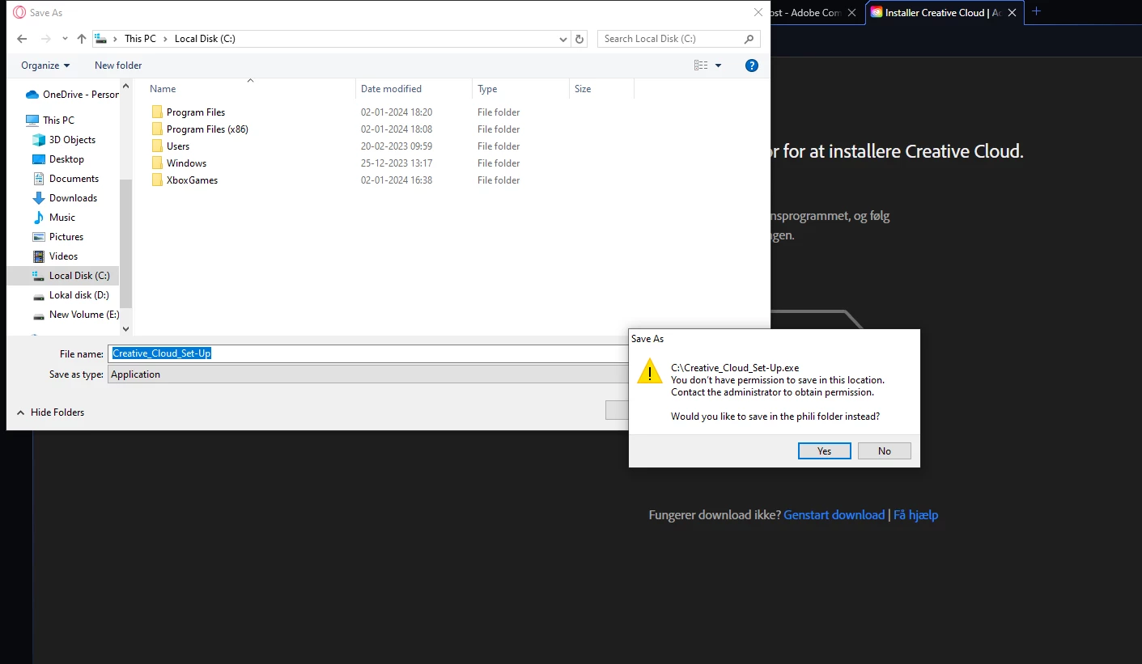Open recent locations dropdown chevron
The image size is (1142, 664).
point(65,39)
